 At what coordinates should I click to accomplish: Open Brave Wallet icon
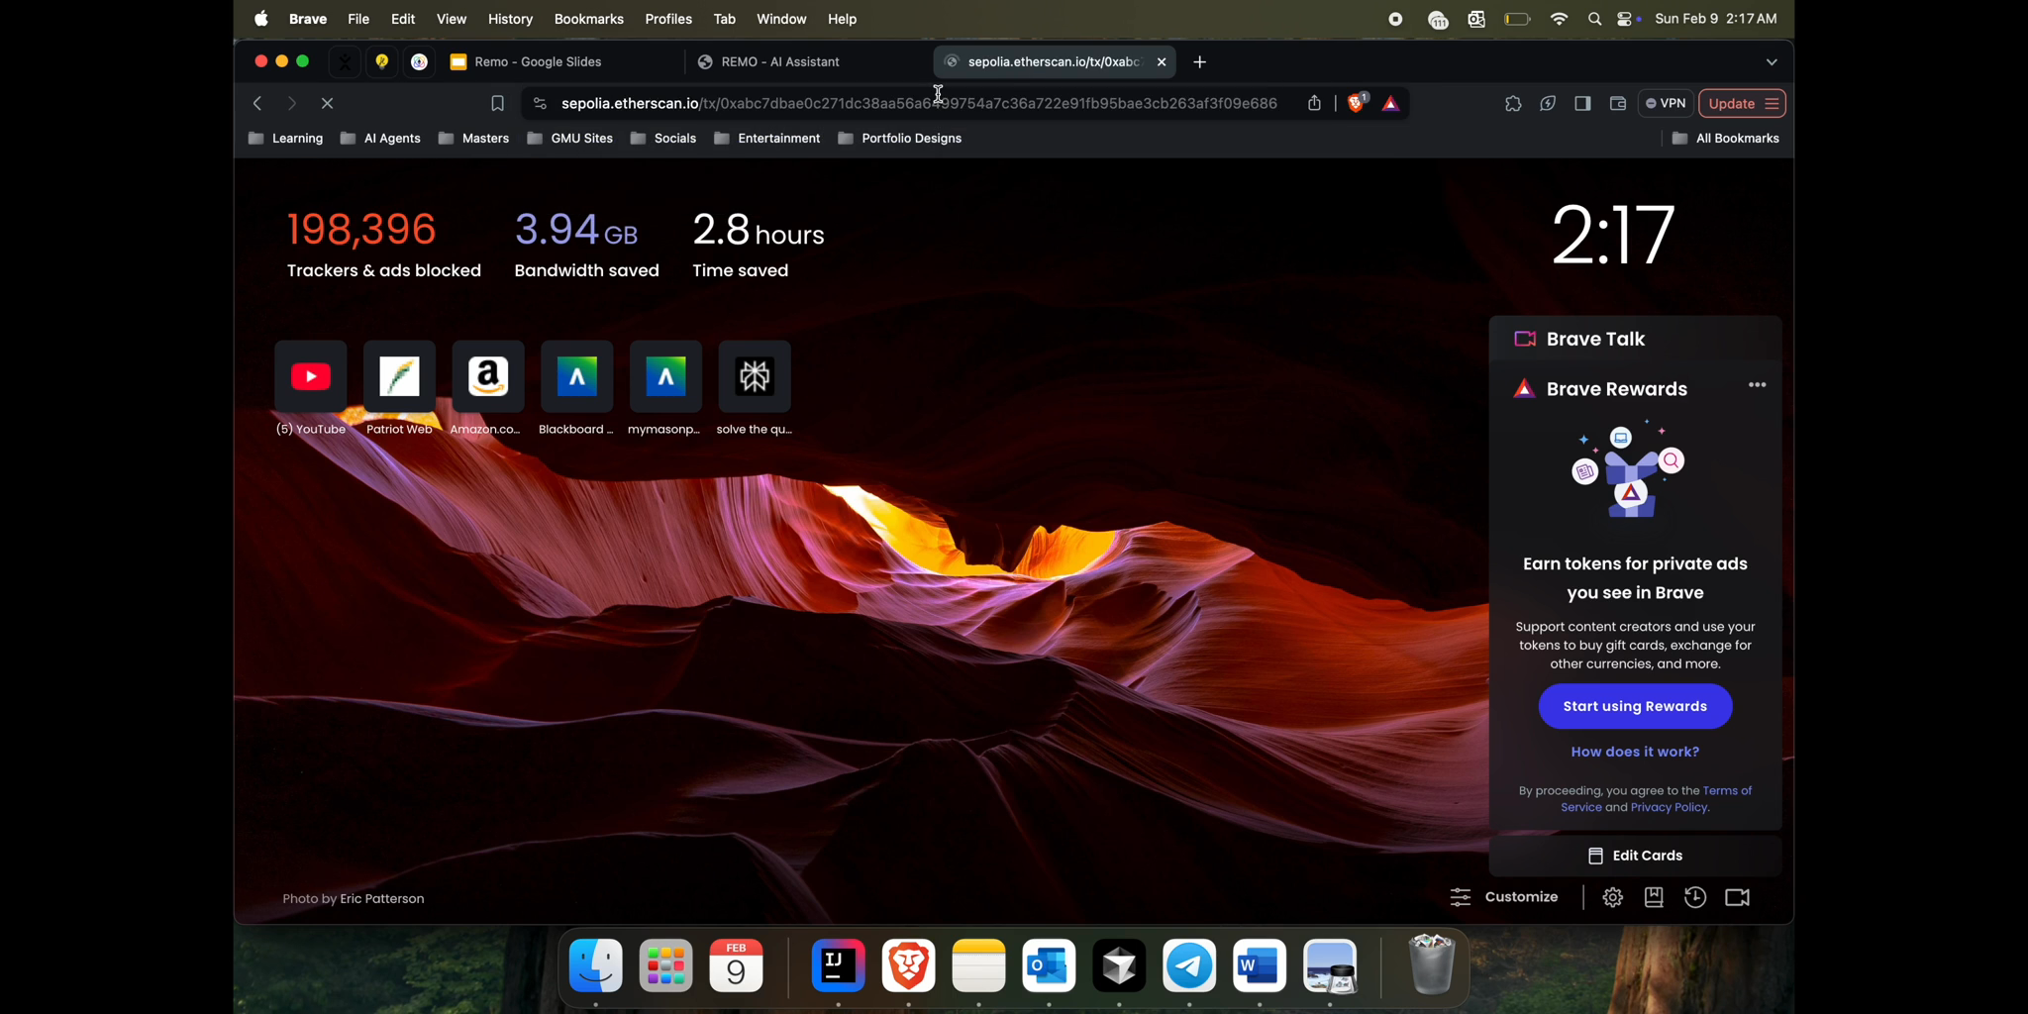tap(1618, 104)
